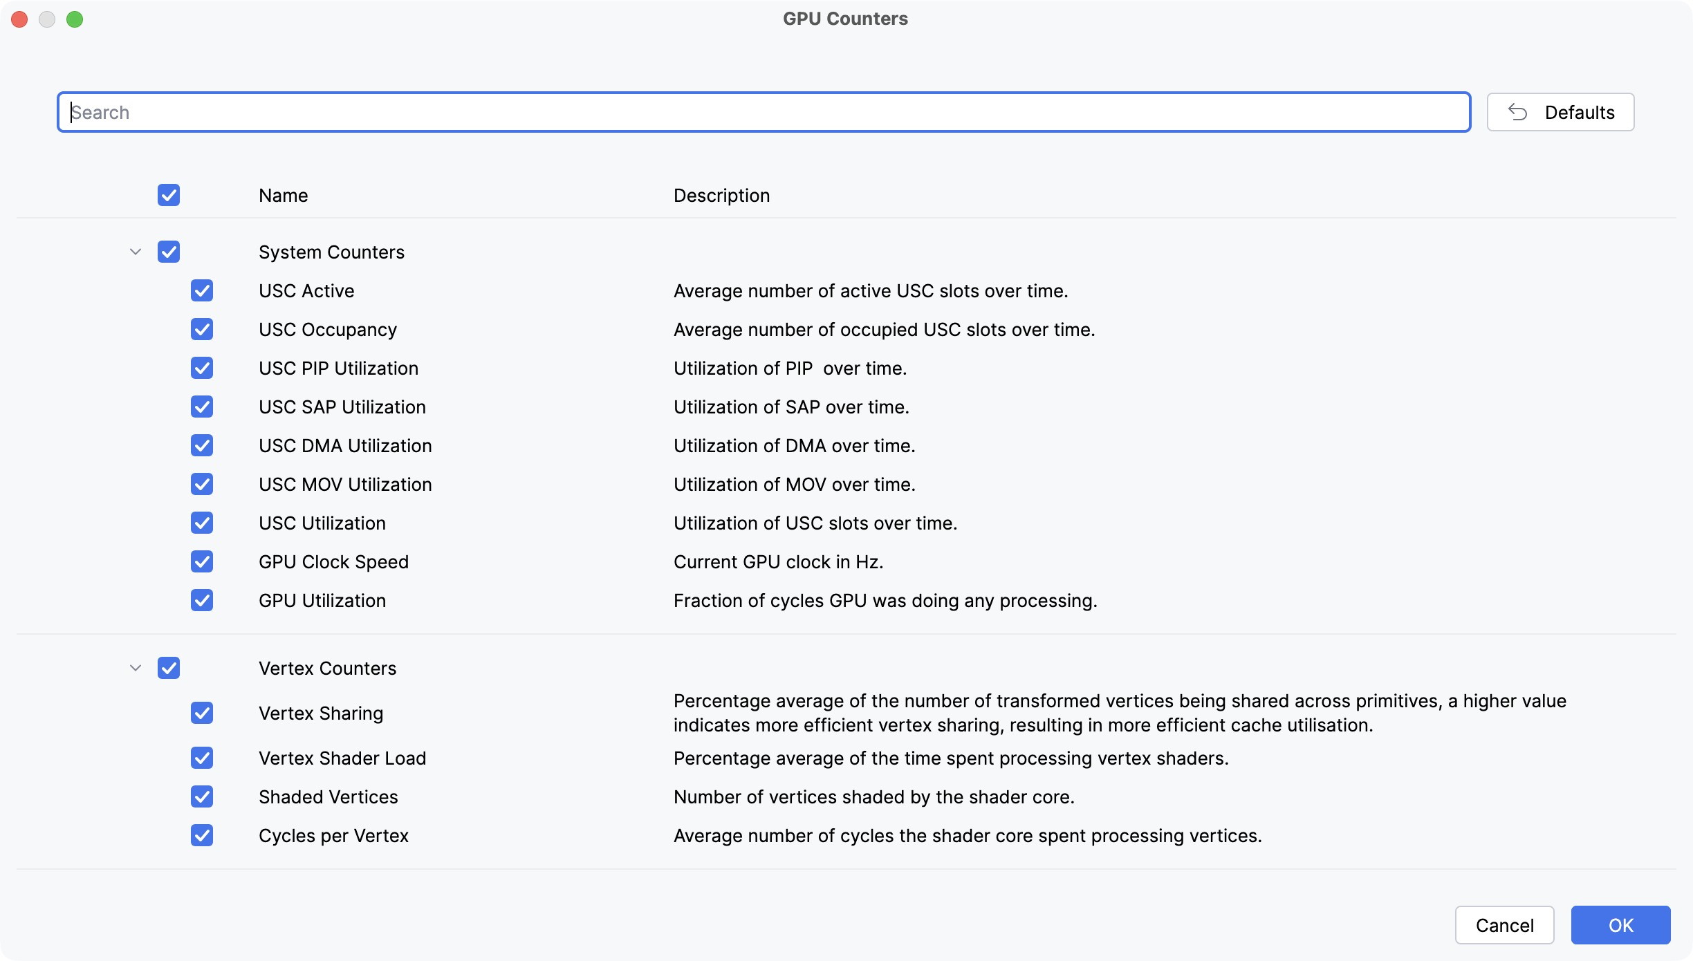
Task: Select the USC DMA Utilization name
Action: 345,446
